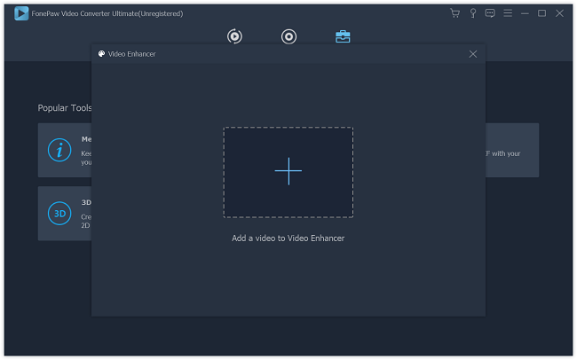Open the Converter tab icon
This screenshot has height=360, width=577.
pos(234,36)
